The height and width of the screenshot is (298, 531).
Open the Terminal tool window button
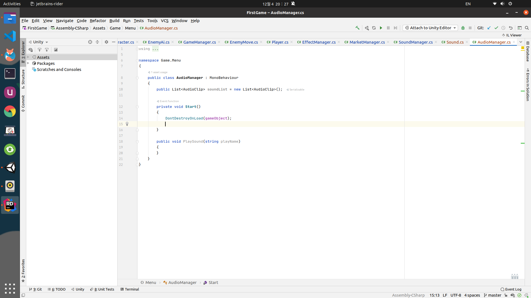pyautogui.click(x=130, y=289)
